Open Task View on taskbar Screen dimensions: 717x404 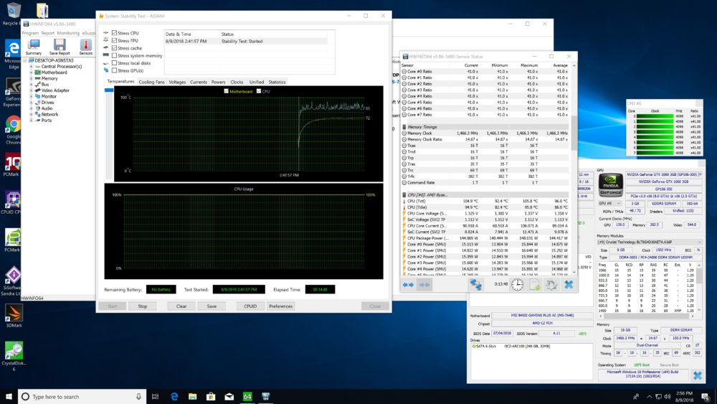click(155, 397)
